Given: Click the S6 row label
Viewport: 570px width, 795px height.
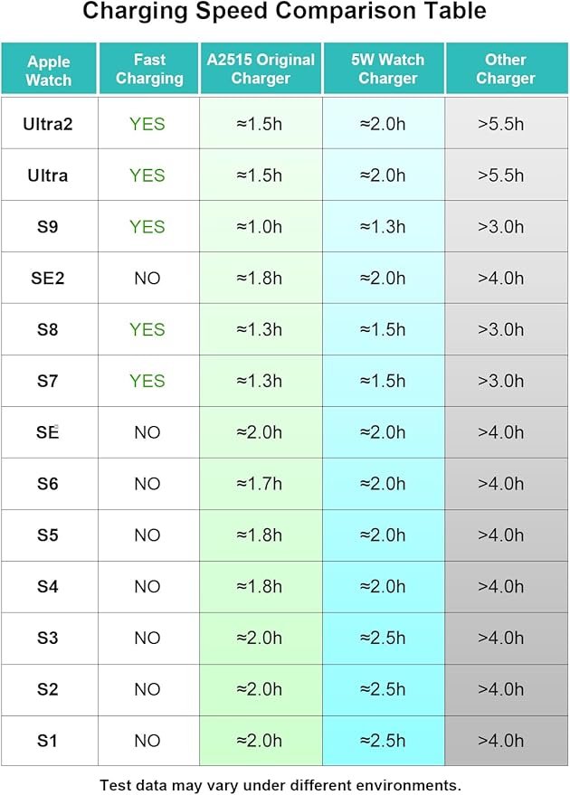Looking at the screenshot, I should [48, 484].
